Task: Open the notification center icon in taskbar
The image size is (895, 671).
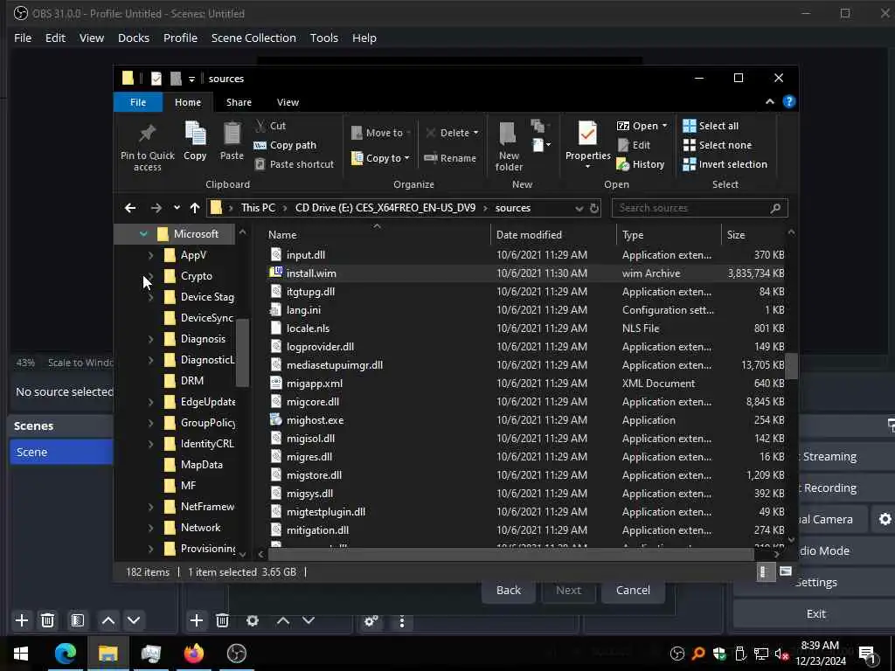Action: [x=868, y=654]
